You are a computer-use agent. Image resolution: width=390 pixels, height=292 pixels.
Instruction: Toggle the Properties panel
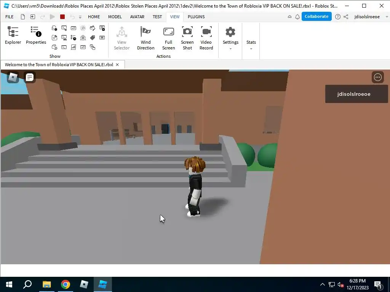pyautogui.click(x=36, y=35)
